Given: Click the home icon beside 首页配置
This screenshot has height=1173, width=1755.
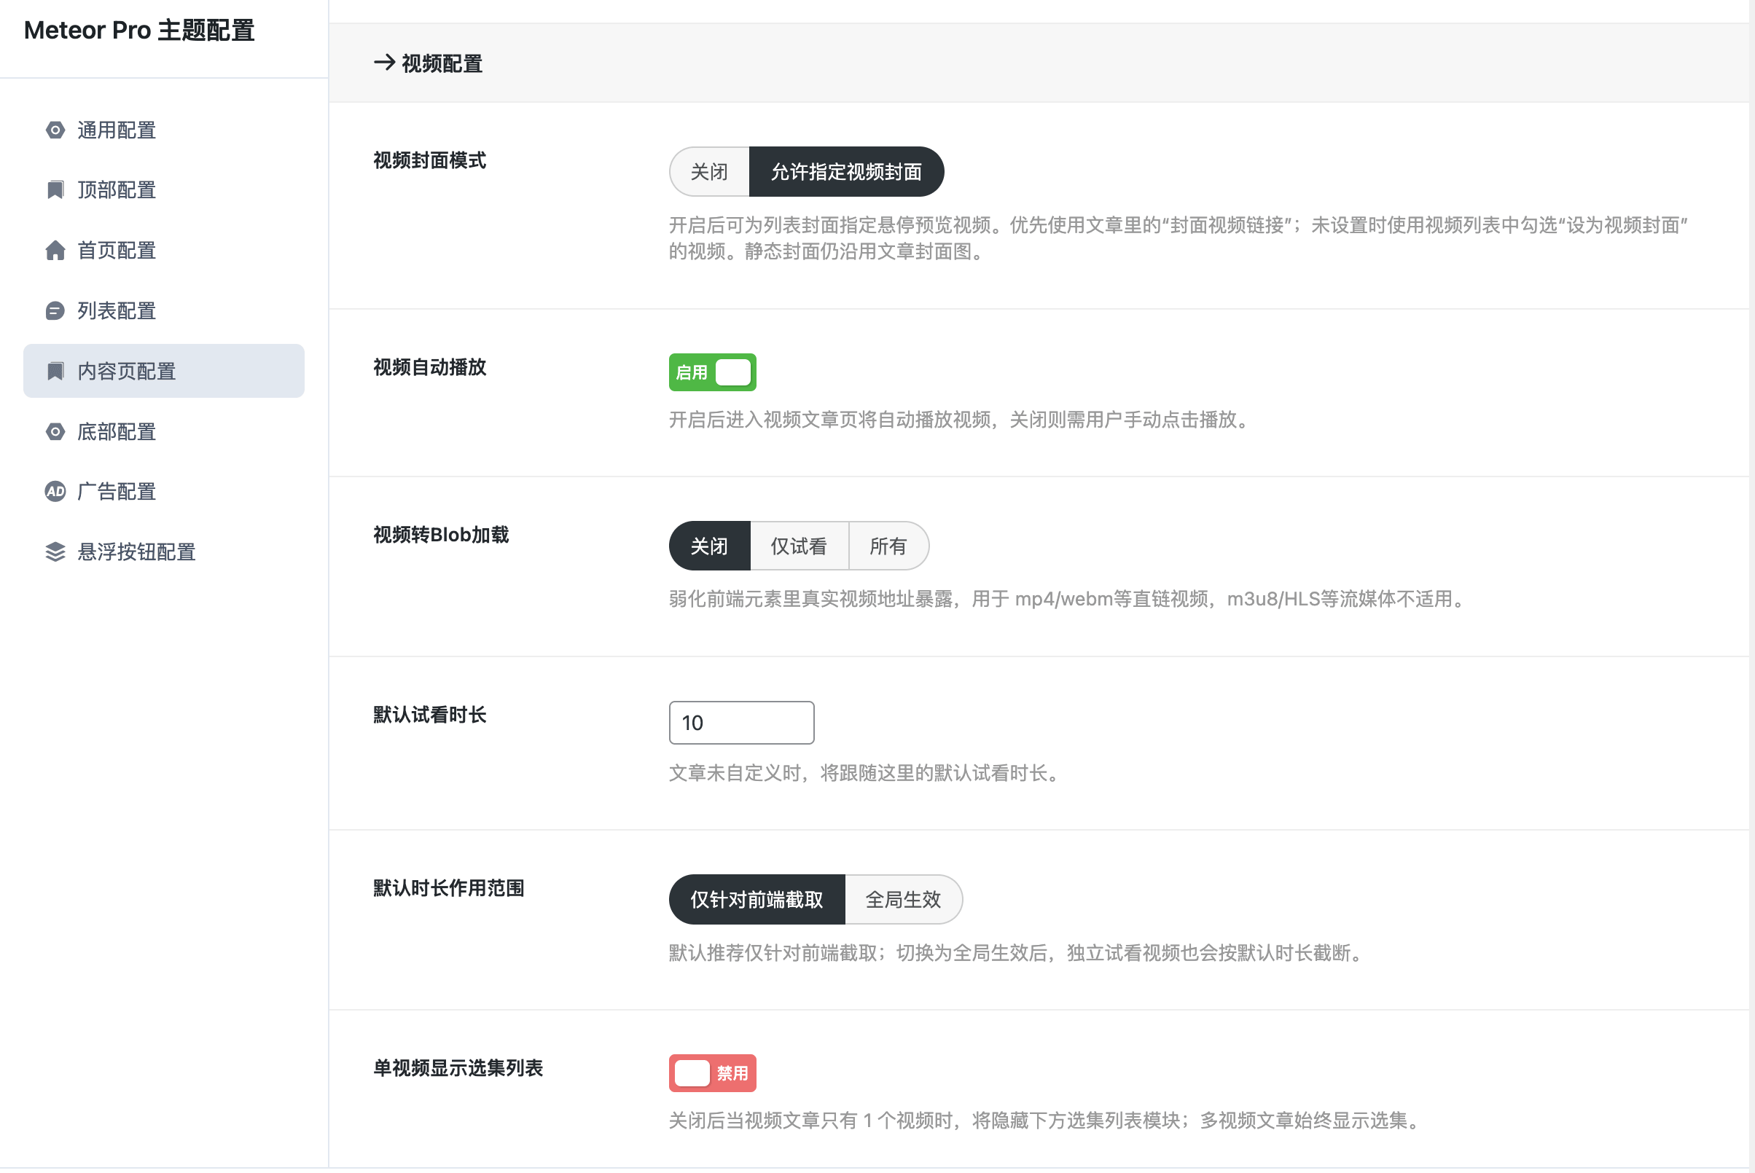Looking at the screenshot, I should coord(55,250).
